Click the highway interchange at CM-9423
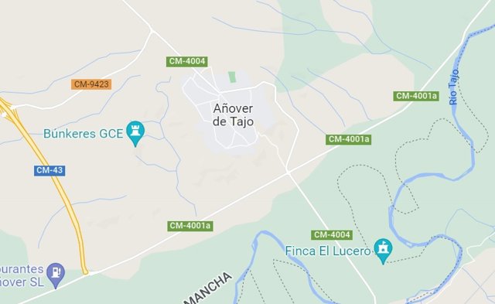This screenshot has height=304, width=495. (7, 110)
